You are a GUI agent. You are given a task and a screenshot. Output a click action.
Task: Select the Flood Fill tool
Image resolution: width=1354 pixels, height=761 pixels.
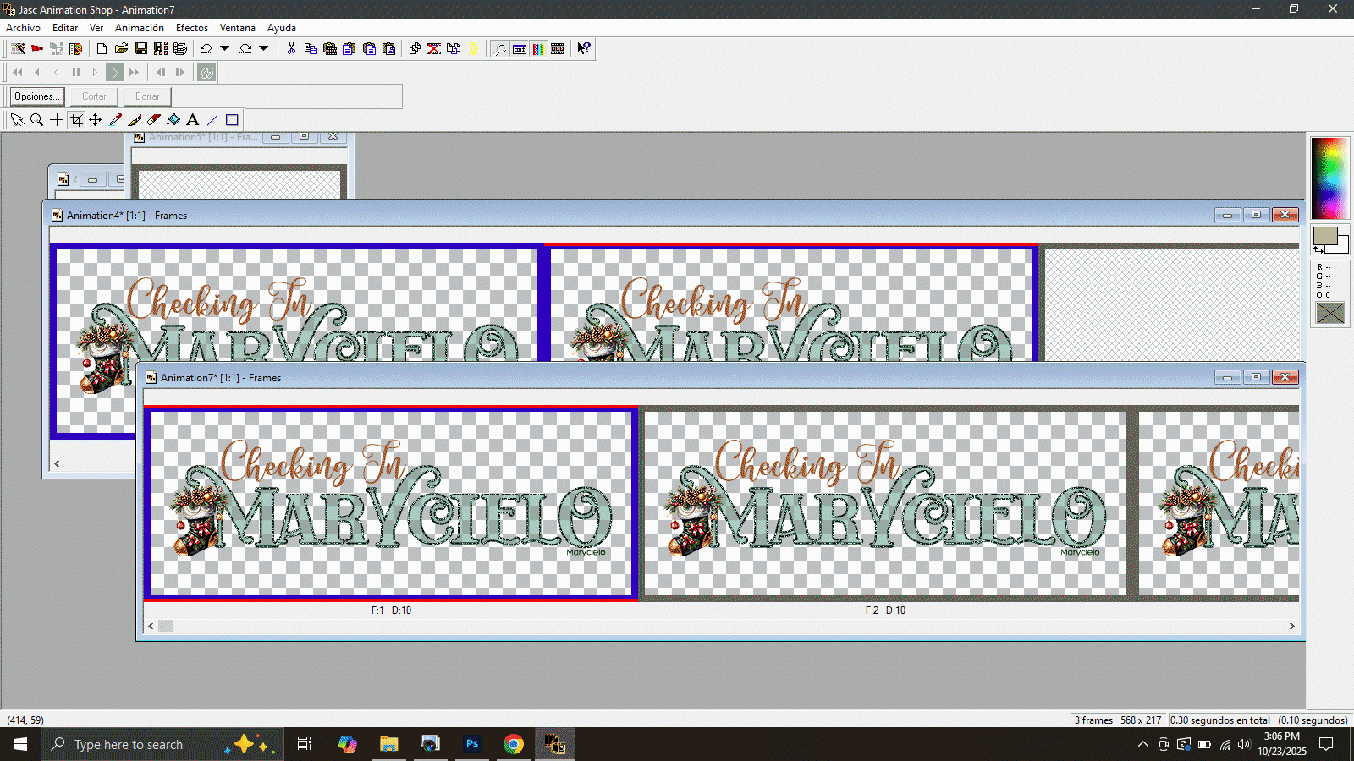tap(173, 120)
